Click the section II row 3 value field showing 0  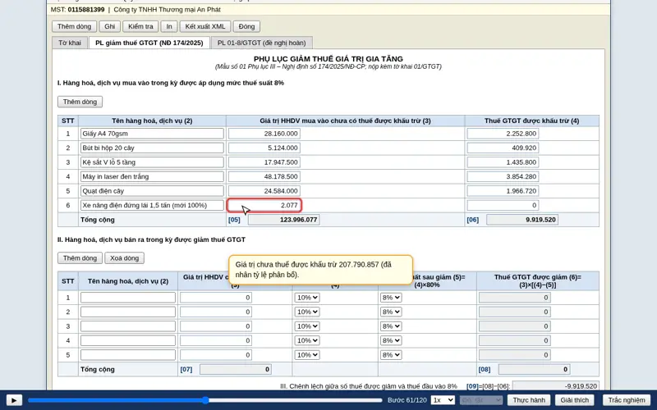point(216,326)
